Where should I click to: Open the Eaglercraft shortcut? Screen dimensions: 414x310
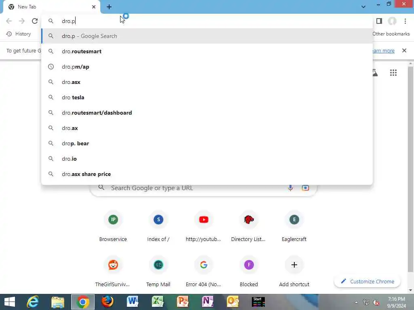(294, 227)
